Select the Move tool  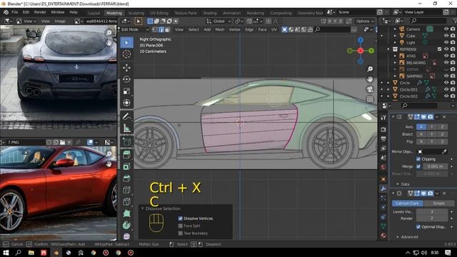126,68
